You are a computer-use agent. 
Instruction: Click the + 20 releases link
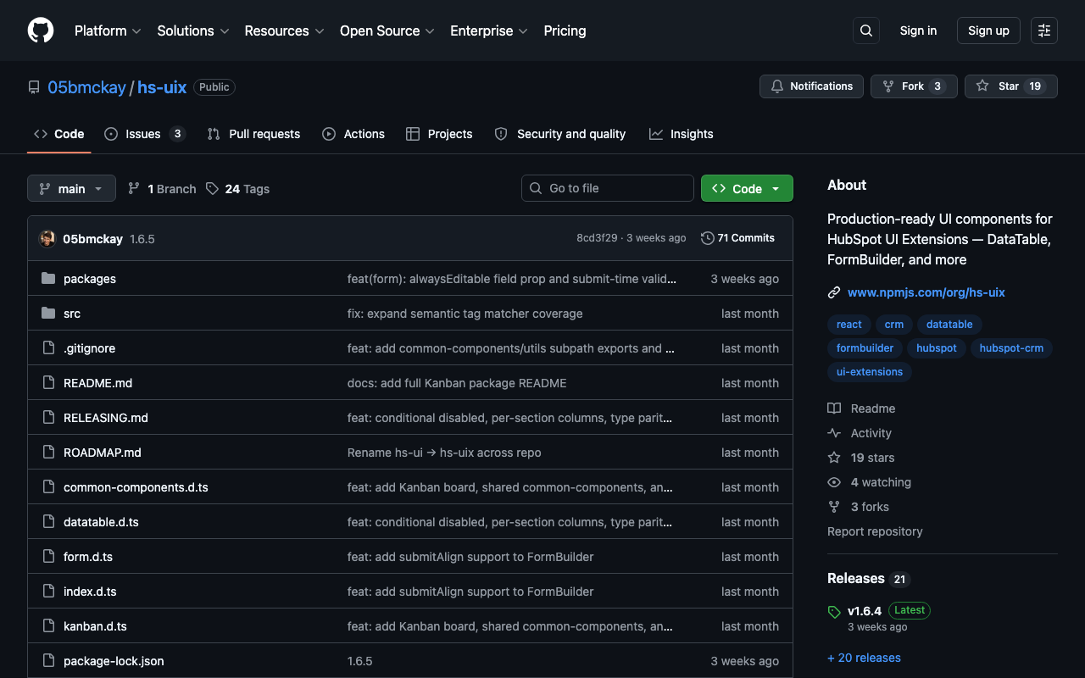tap(864, 658)
